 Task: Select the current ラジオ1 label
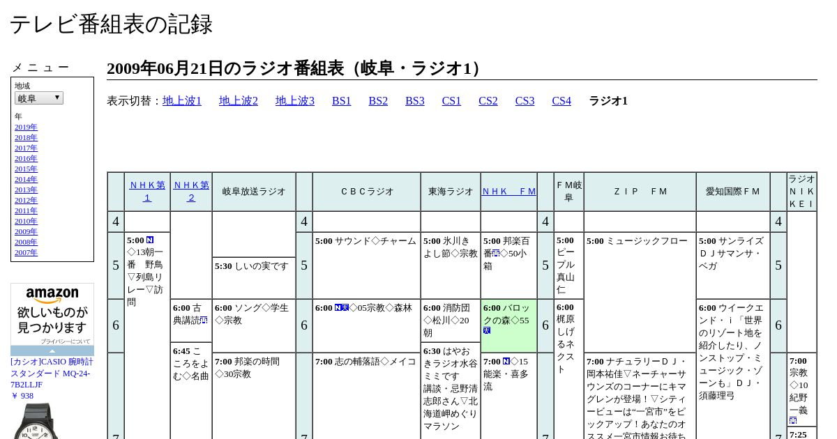[608, 101]
